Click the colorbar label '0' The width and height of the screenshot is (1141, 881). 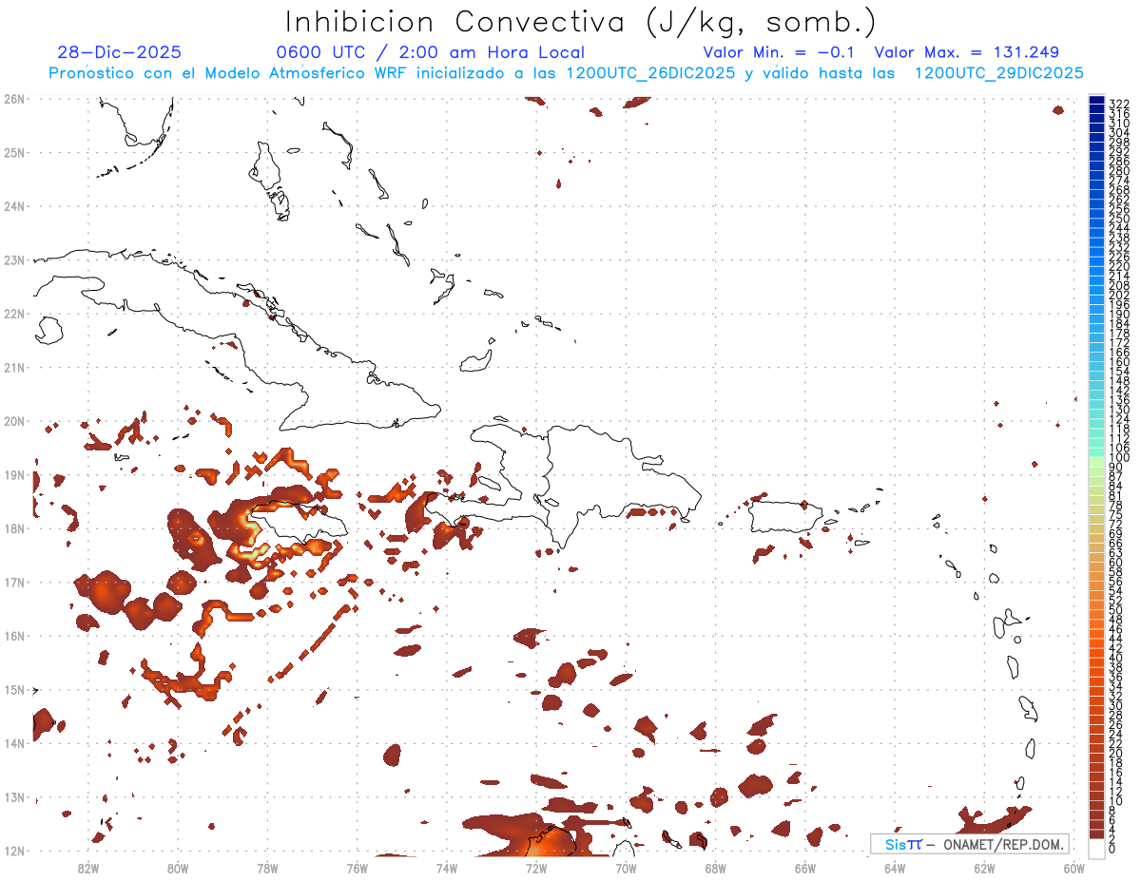tap(1112, 849)
